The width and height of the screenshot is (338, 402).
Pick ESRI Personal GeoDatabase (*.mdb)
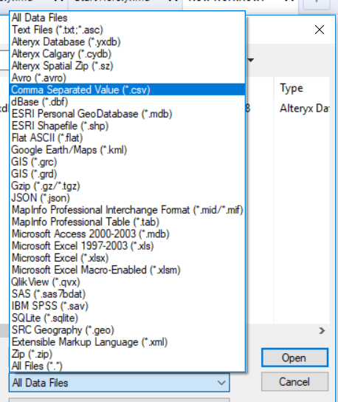coord(127,114)
